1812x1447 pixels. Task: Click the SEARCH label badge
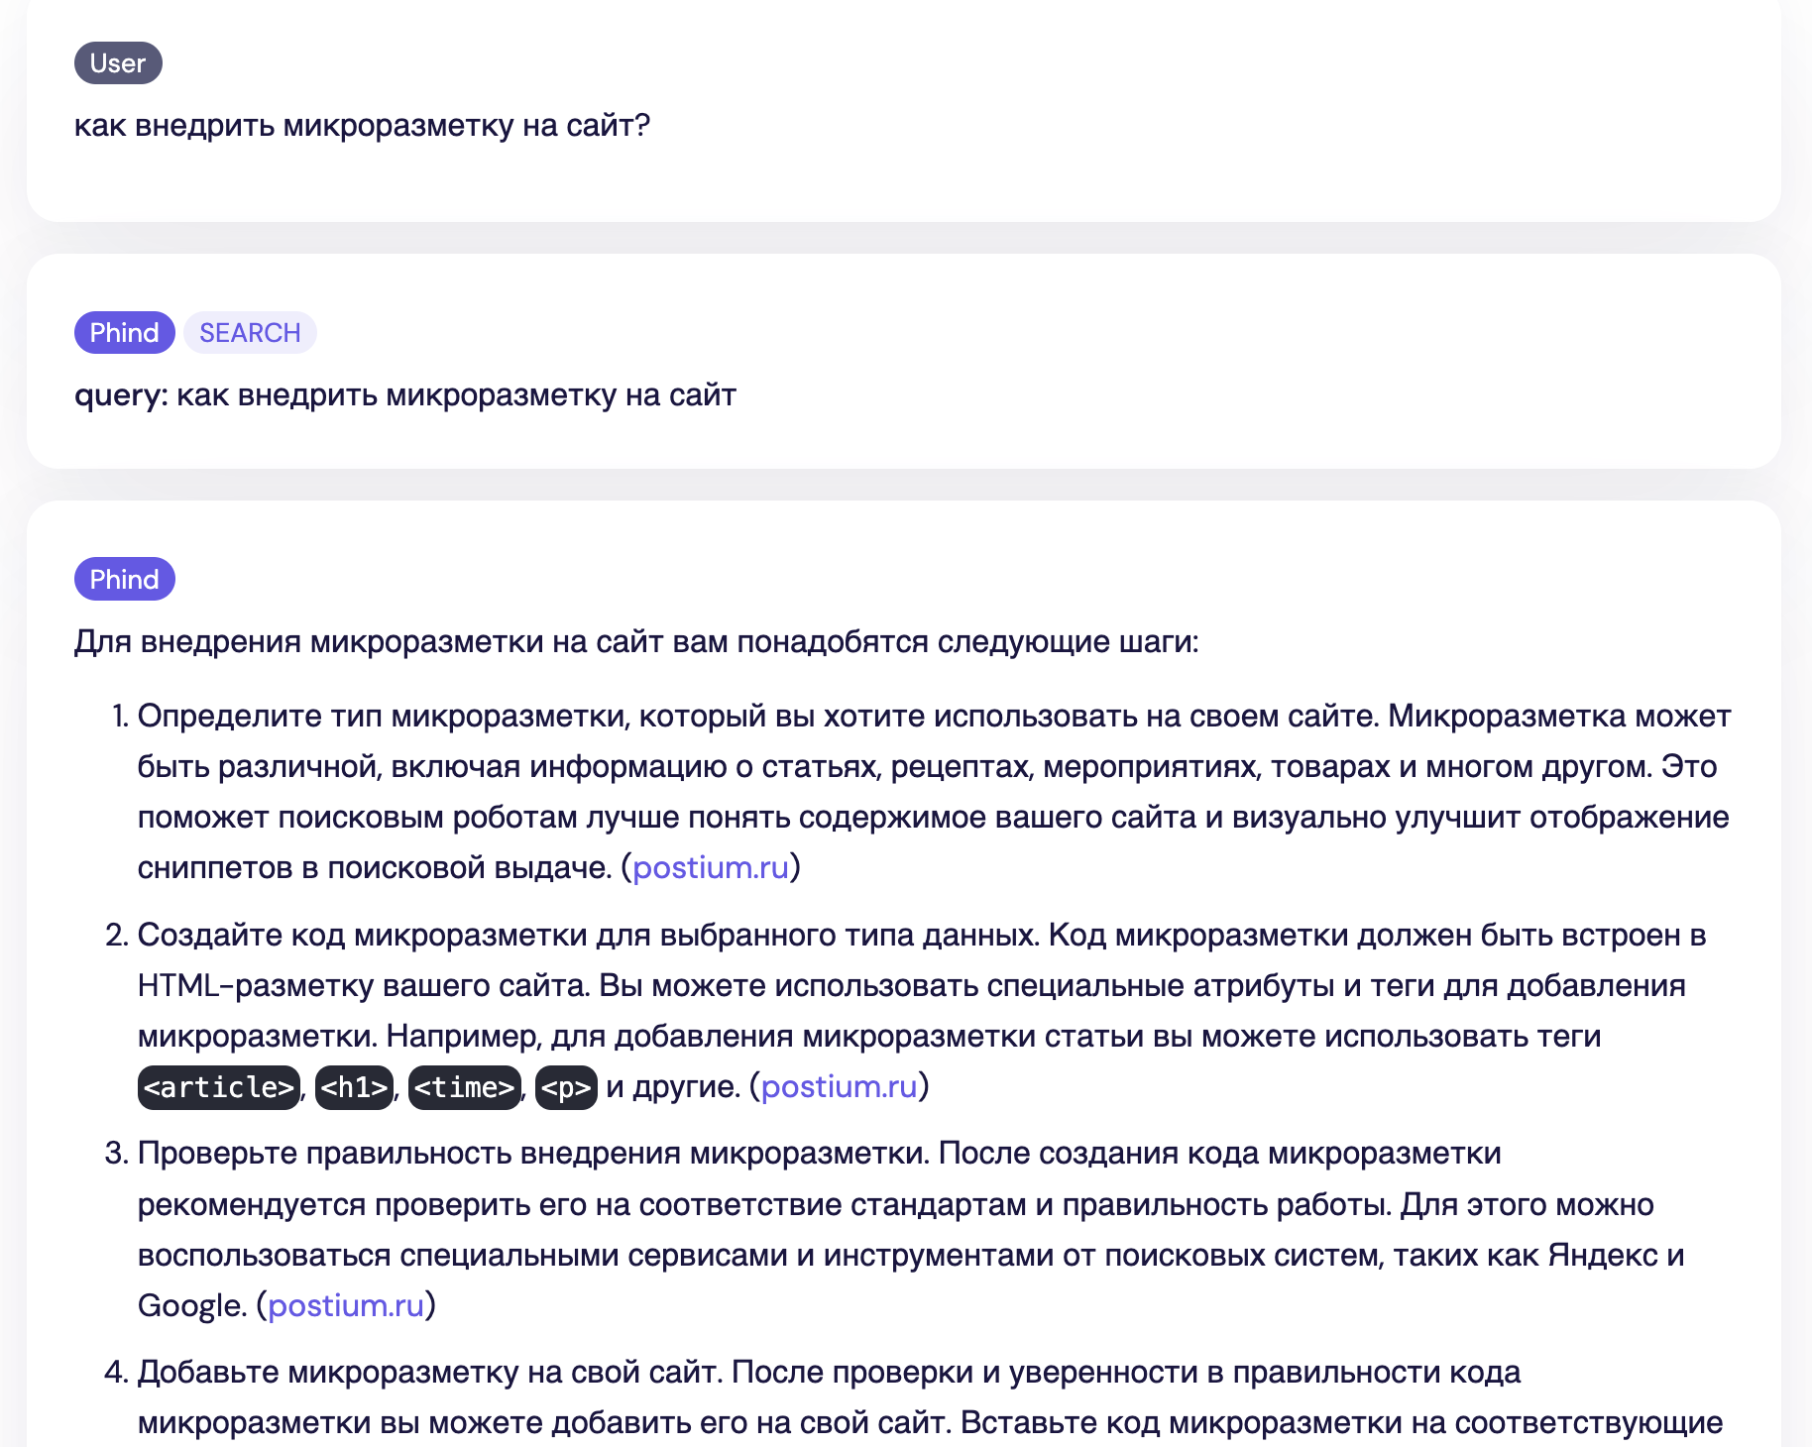[249, 332]
